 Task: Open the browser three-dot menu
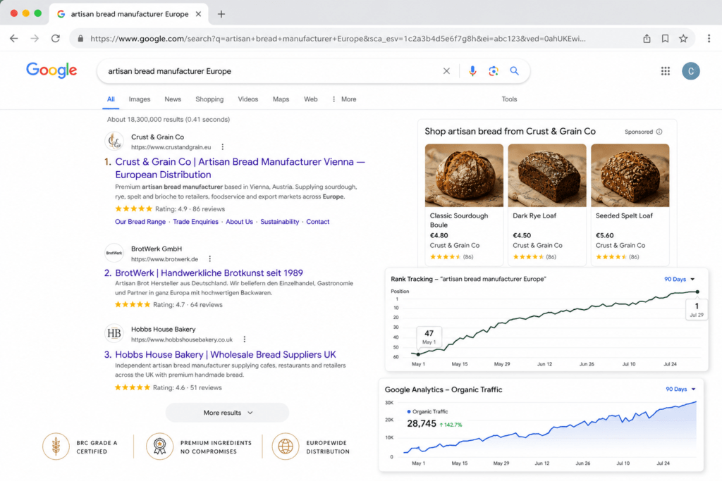coord(709,39)
